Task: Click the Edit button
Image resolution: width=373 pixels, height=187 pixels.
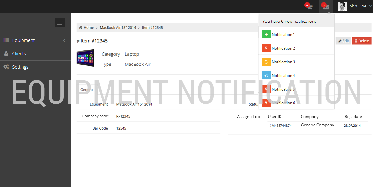Action: pyautogui.click(x=344, y=41)
